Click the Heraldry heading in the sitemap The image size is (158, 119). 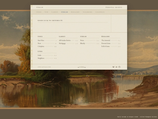pyautogui.click(x=106, y=36)
